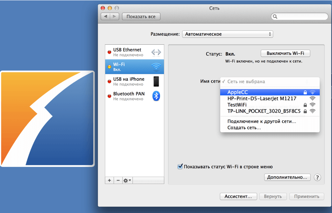Open the gear action menu below the service list

(127, 180)
